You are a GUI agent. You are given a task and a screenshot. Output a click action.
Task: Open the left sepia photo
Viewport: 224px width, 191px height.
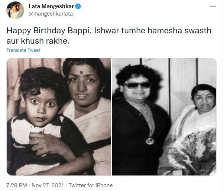[x=59, y=117]
